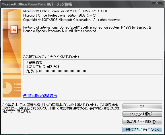Click the licensee name 世紀末覇者
Image resolution: width=165 pixels, height=135 pixels.
pos(34,63)
